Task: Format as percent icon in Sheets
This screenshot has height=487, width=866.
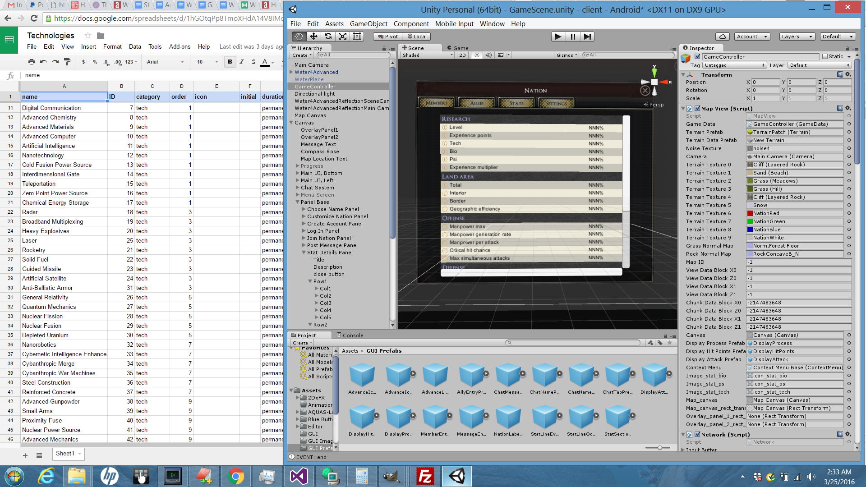Action: pyautogui.click(x=95, y=62)
